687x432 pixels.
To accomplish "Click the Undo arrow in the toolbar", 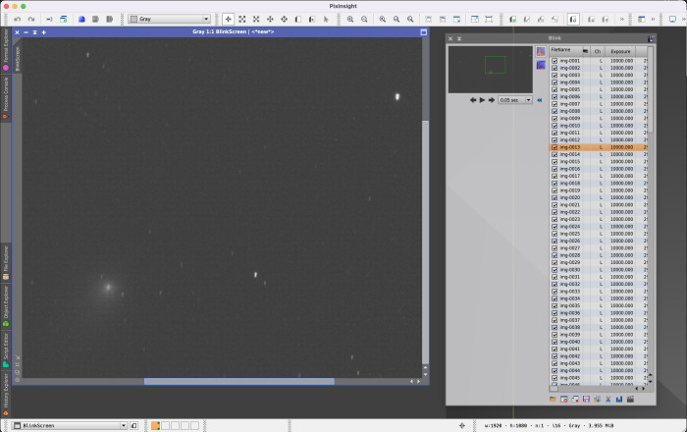I will click(18, 20).
